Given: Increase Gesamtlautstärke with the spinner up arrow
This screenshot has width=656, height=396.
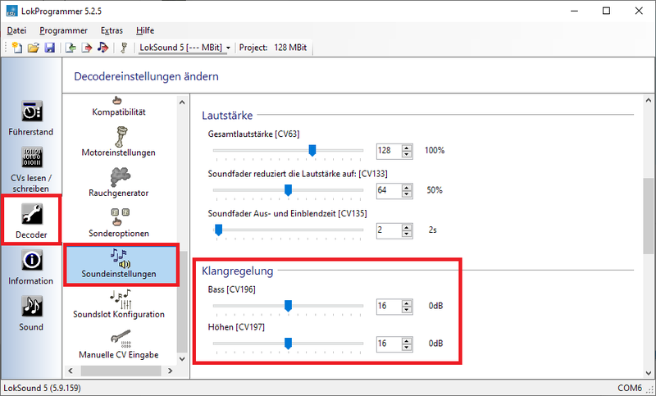Looking at the screenshot, I should 407,148.
